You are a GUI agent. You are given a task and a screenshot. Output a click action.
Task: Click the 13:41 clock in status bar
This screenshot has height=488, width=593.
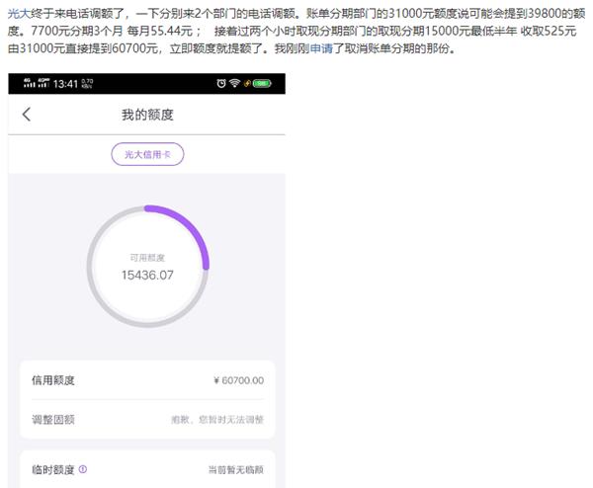[65, 84]
